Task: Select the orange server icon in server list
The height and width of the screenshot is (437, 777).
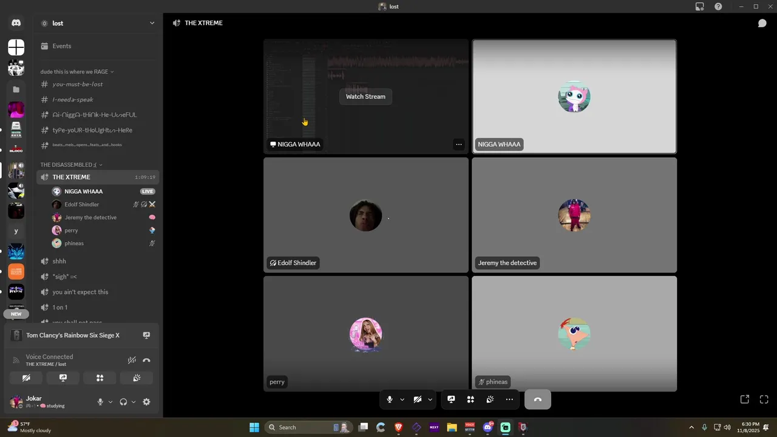Action: pyautogui.click(x=16, y=271)
